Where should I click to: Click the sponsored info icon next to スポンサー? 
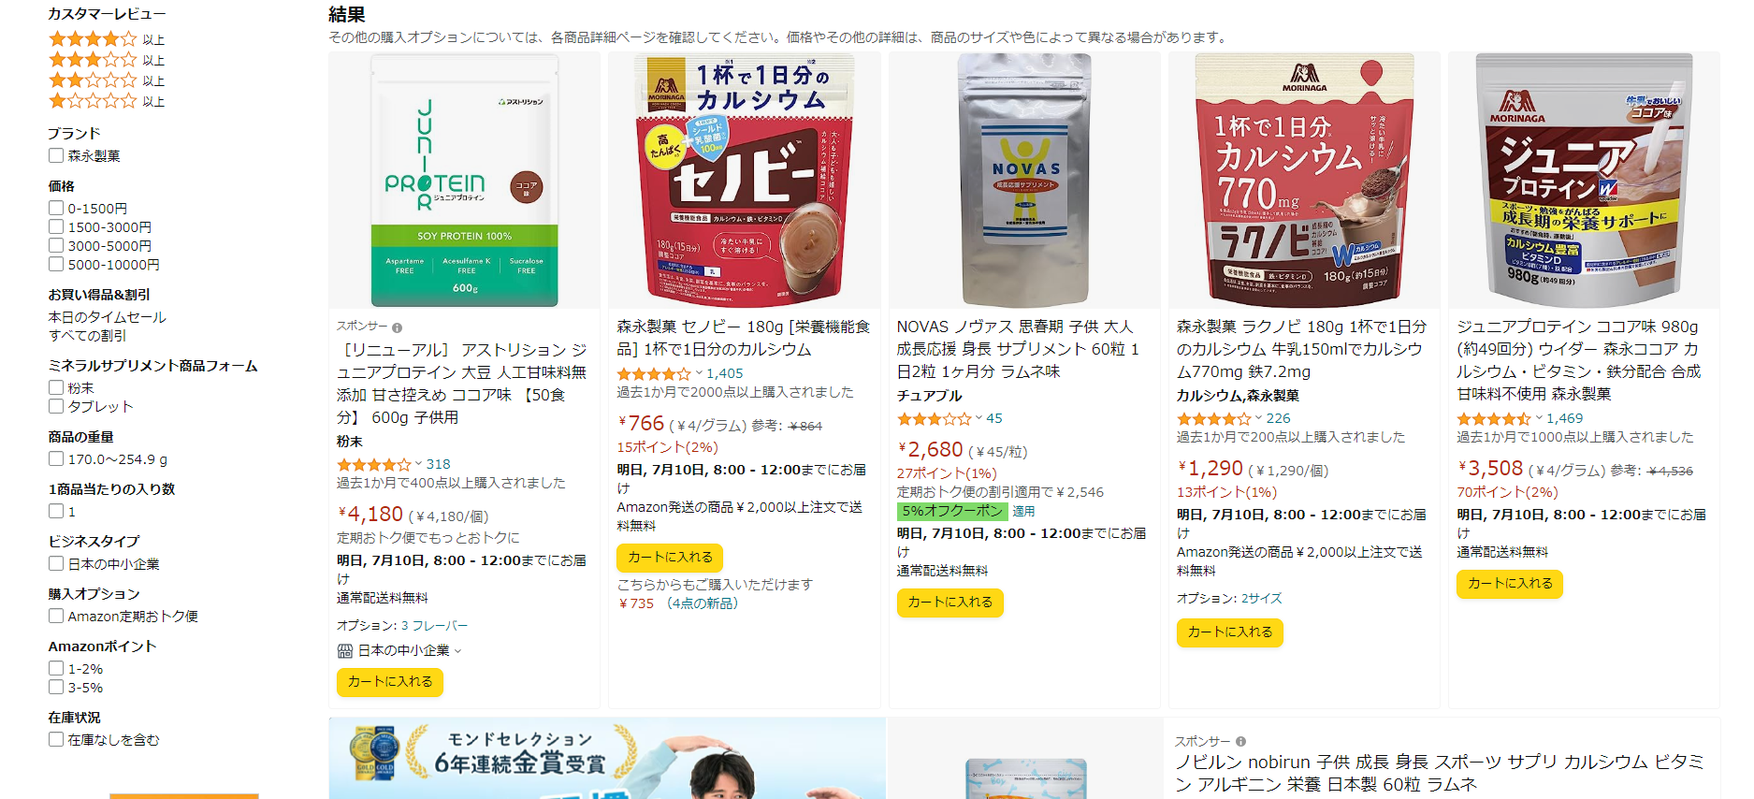pyautogui.click(x=397, y=327)
